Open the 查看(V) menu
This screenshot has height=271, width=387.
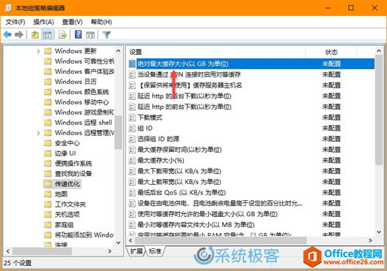point(72,22)
